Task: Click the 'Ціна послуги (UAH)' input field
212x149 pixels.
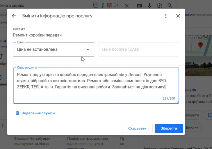Action: point(139,49)
